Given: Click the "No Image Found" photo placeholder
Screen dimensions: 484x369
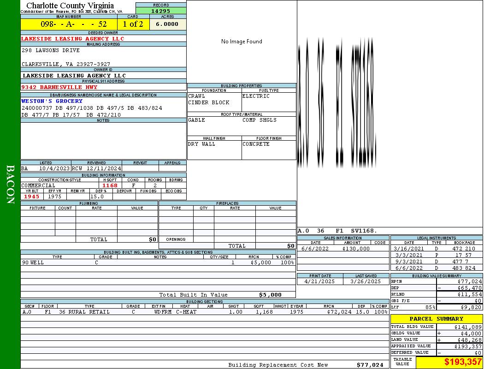Looking at the screenshot, I should [242, 42].
